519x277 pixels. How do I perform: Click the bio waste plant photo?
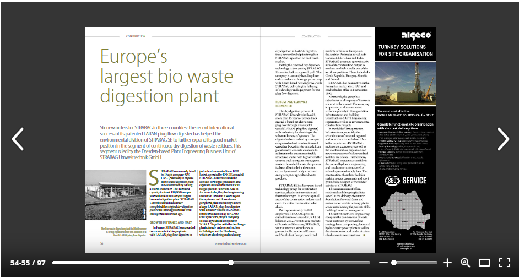pyautogui.click(x=116, y=195)
